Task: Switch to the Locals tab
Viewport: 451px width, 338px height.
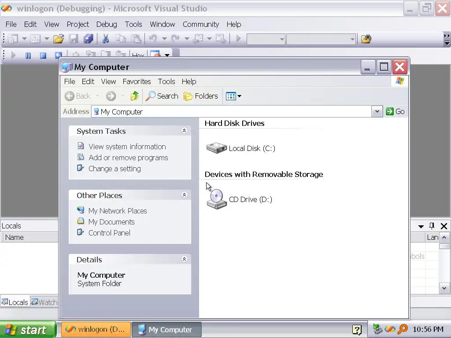Action: [15, 302]
